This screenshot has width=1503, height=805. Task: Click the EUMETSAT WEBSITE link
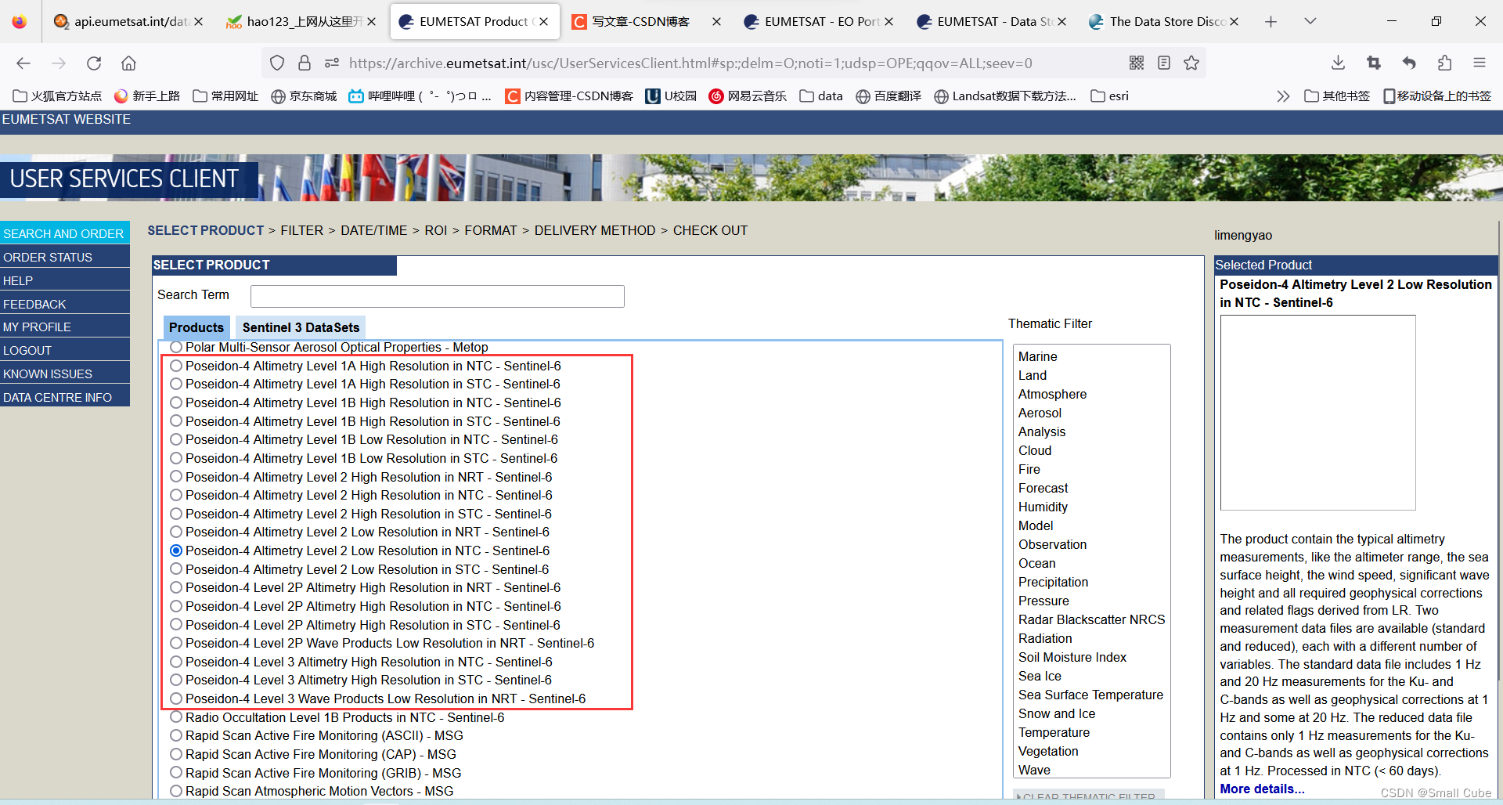point(67,119)
